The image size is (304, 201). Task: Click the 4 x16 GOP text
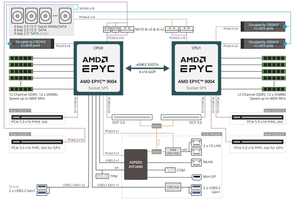coord(147,72)
